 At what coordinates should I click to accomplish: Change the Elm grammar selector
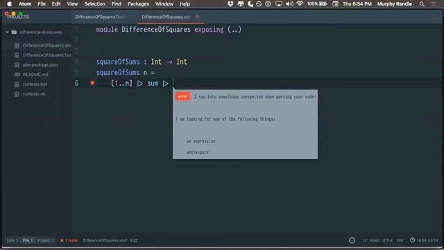(x=400, y=240)
